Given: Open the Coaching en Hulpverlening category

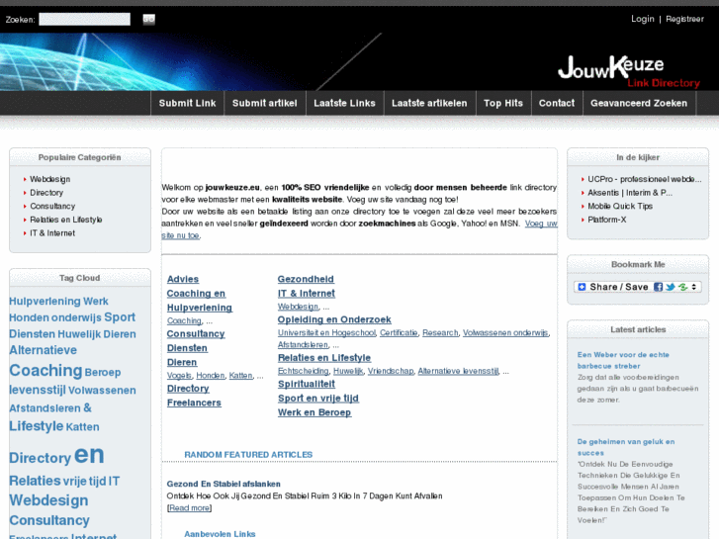Looking at the screenshot, I should click(200, 301).
